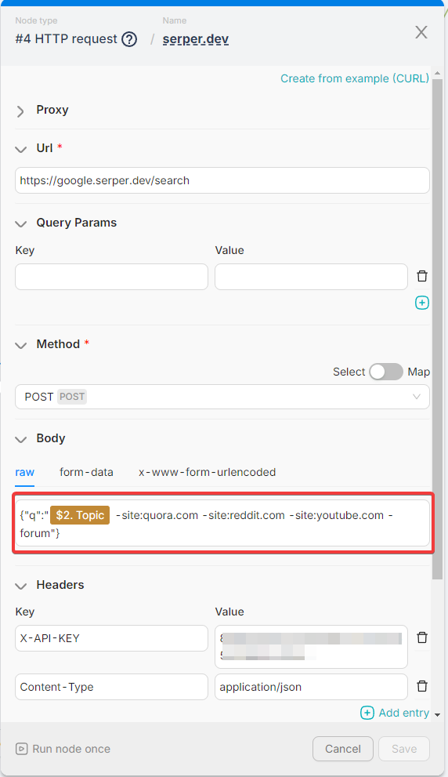Click the Url input field
Image resolution: width=448 pixels, height=777 pixels.
tap(222, 180)
